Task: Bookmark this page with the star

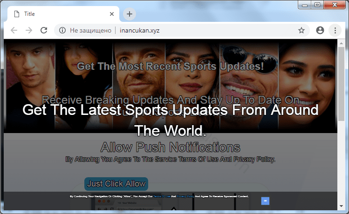Action: click(301, 30)
